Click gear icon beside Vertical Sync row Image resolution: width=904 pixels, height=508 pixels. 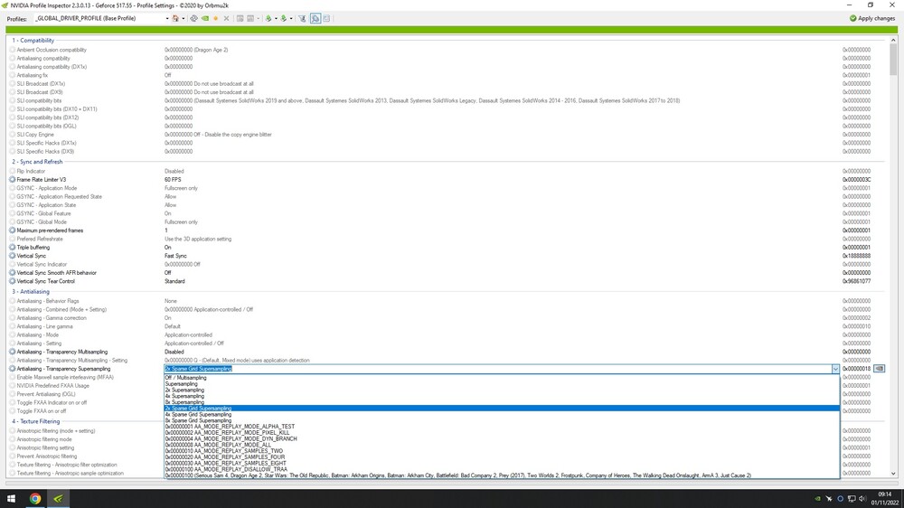12,256
